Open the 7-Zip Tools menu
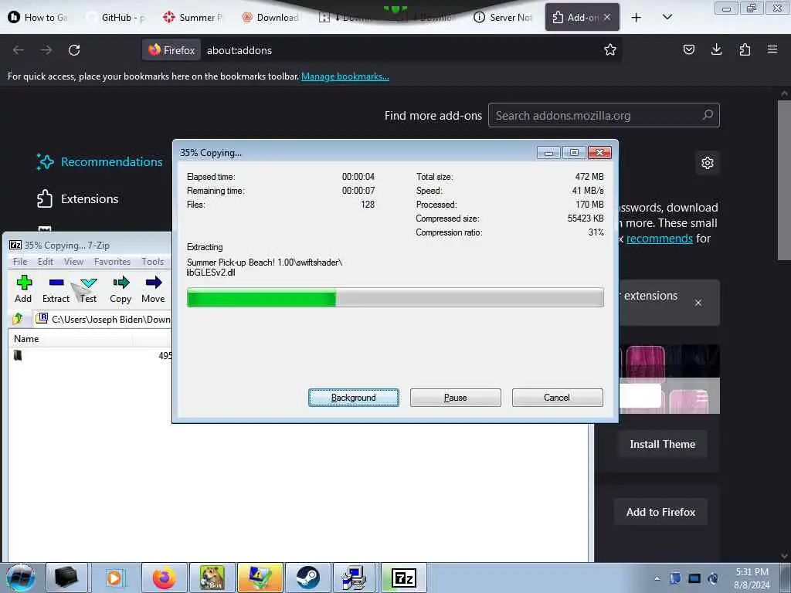791x593 pixels. (152, 261)
